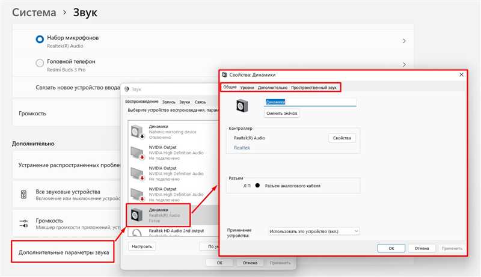Open Все звуковые устройства settings
481x277 pixels.
67,195
